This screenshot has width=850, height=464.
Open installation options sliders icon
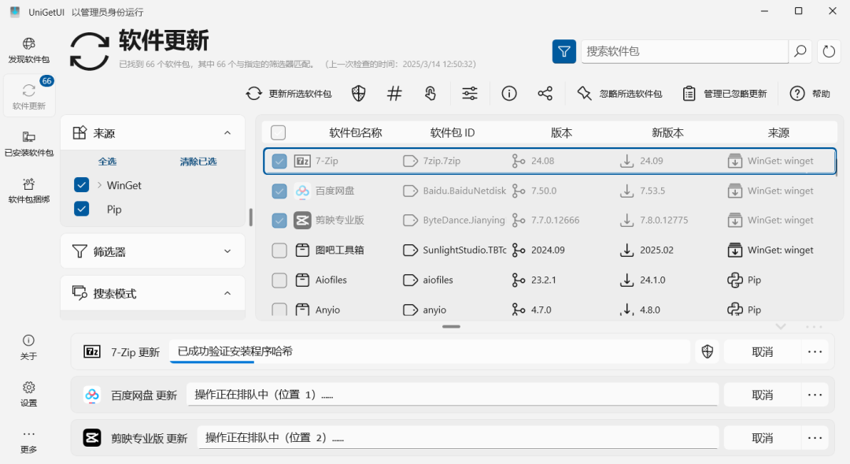(469, 93)
